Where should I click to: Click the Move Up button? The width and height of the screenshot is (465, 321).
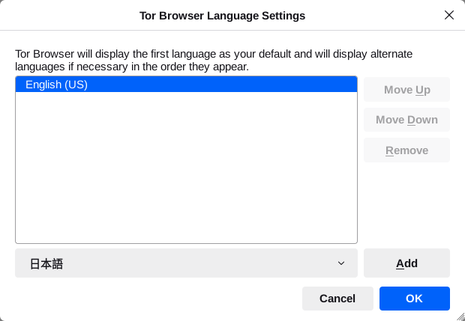click(x=406, y=90)
